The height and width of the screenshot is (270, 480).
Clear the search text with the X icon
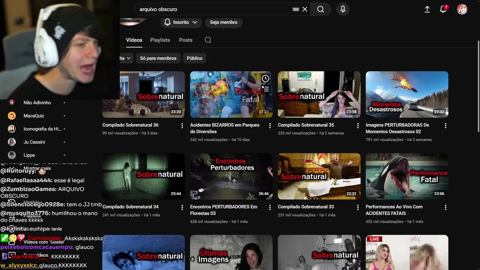tap(305, 9)
